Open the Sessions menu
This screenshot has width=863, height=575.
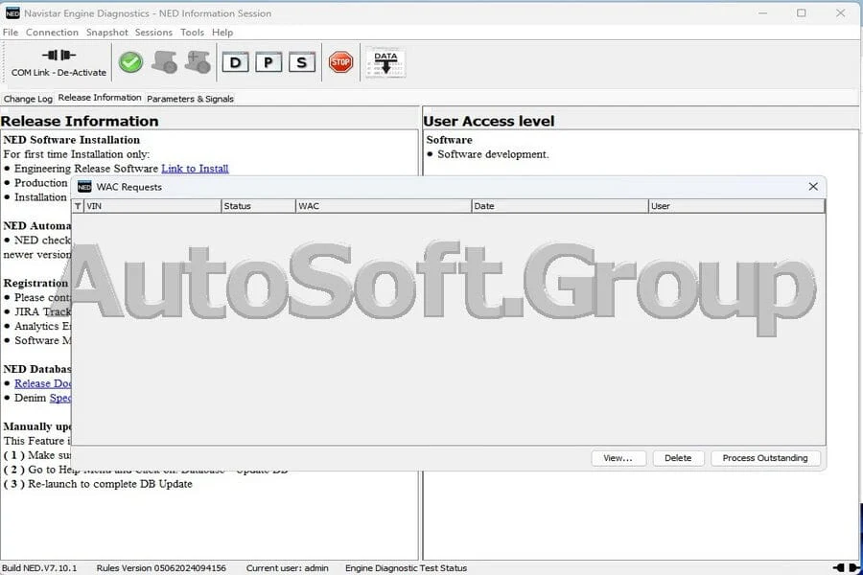(153, 33)
